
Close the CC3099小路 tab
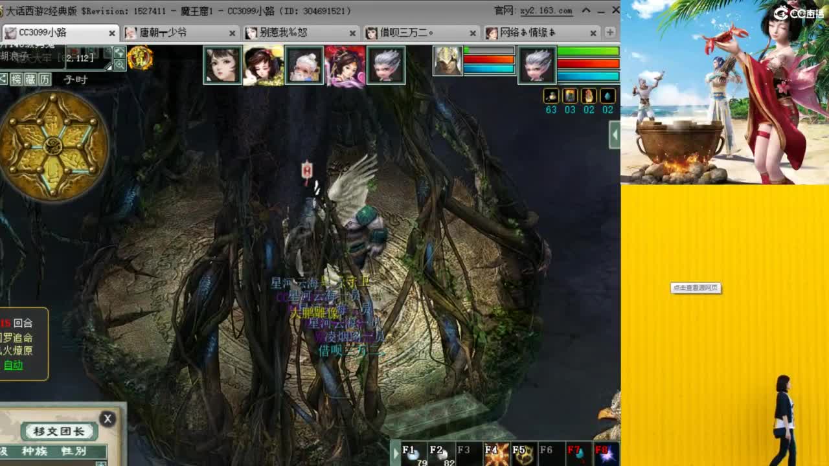(x=112, y=33)
